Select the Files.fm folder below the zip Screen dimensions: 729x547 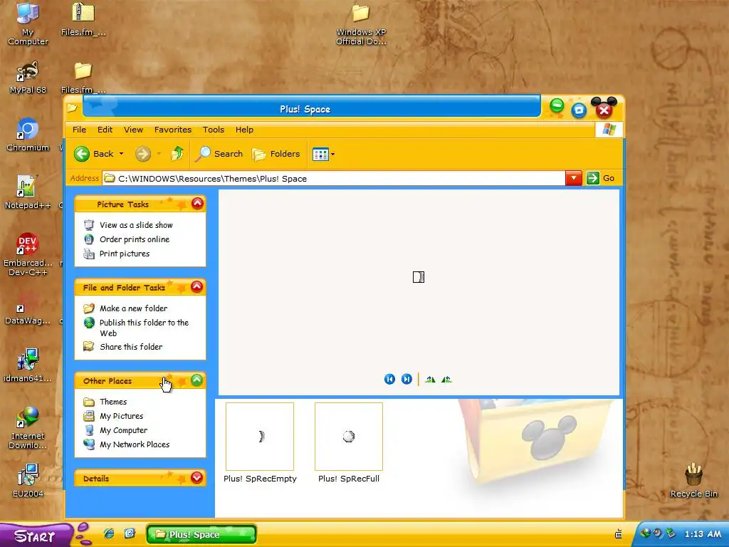tap(84, 78)
